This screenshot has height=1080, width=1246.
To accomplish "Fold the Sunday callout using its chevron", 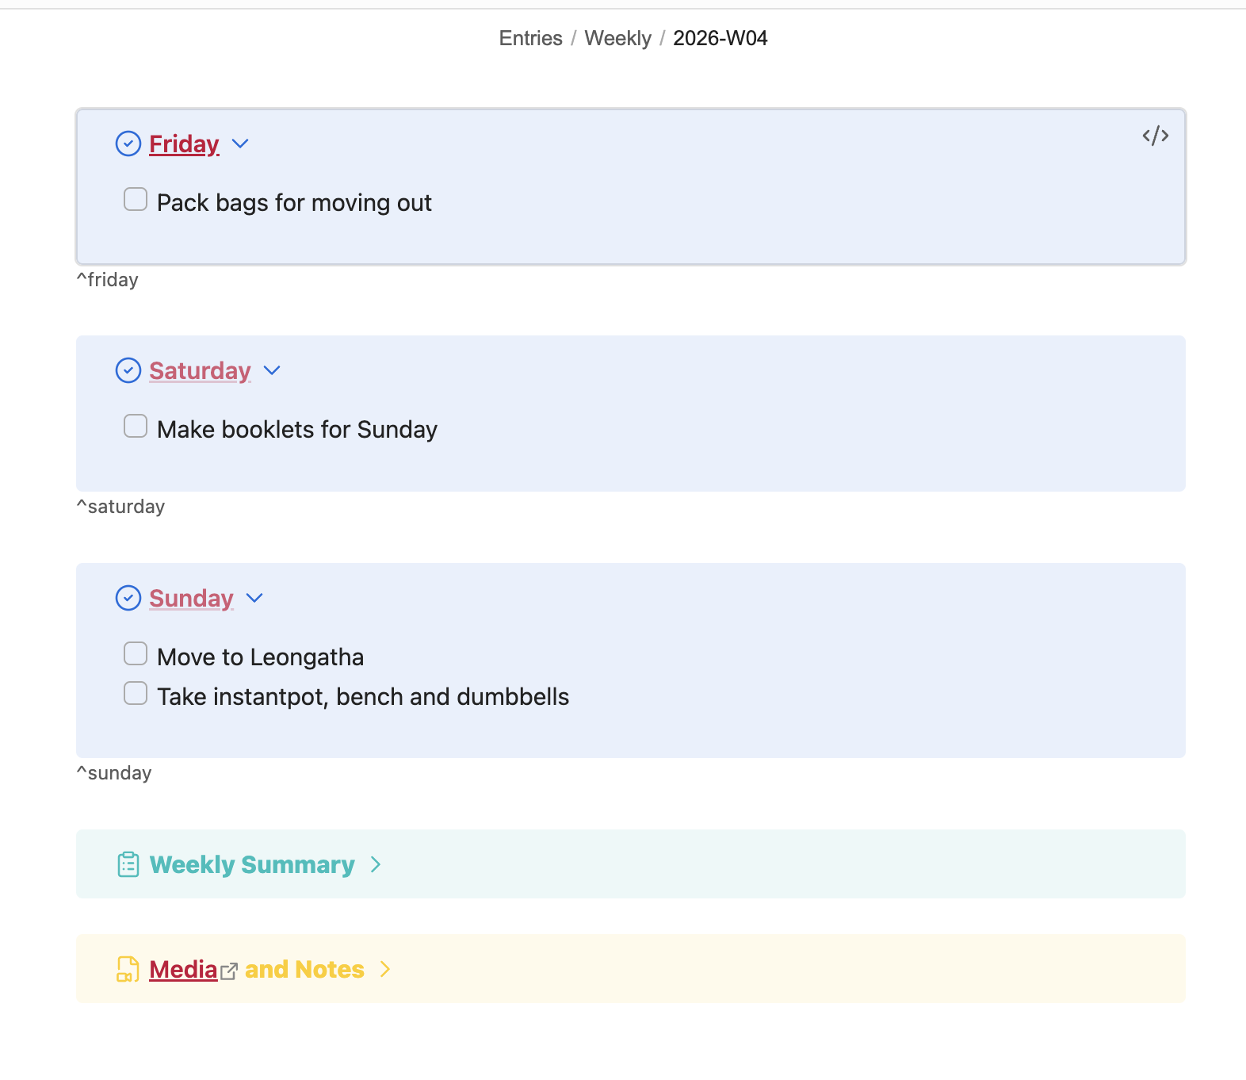I will click(254, 598).
